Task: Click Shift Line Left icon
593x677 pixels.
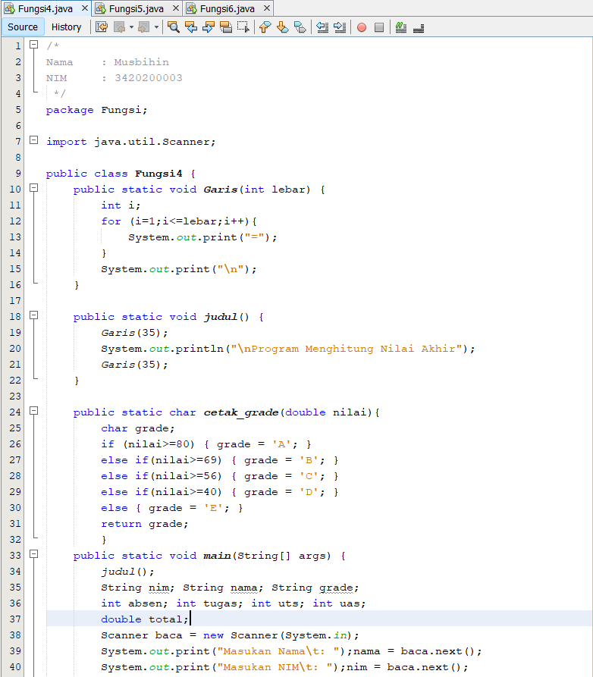Action: tap(322, 27)
